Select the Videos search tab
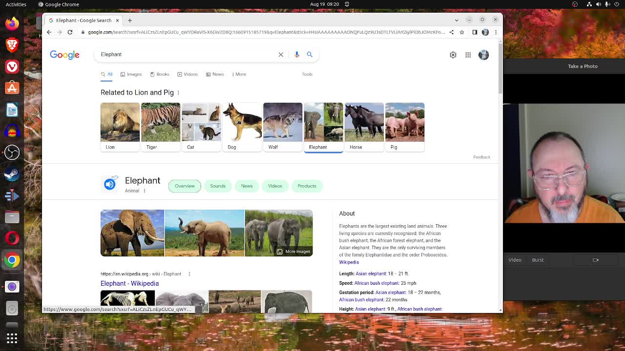This screenshot has width=625, height=351. (187, 74)
